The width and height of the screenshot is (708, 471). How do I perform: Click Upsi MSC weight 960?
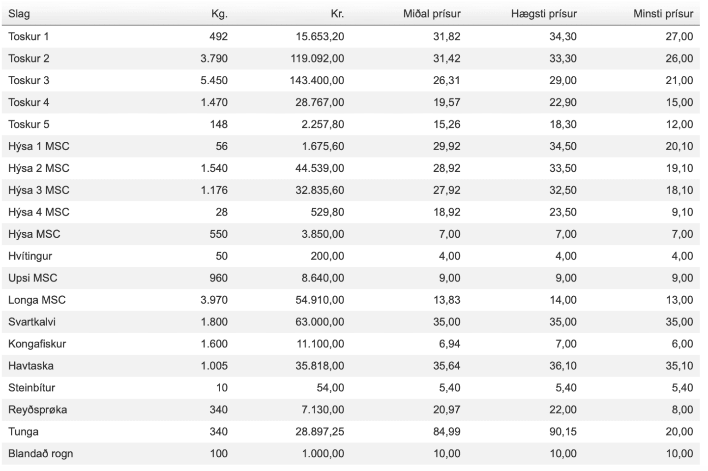click(x=219, y=278)
